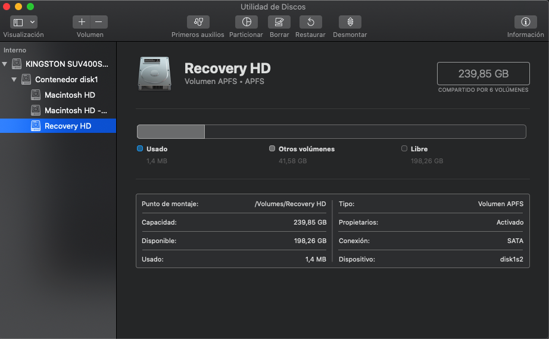Select Macintosh HD volume in sidebar
Viewport: 549px width, 339px height.
click(70, 95)
